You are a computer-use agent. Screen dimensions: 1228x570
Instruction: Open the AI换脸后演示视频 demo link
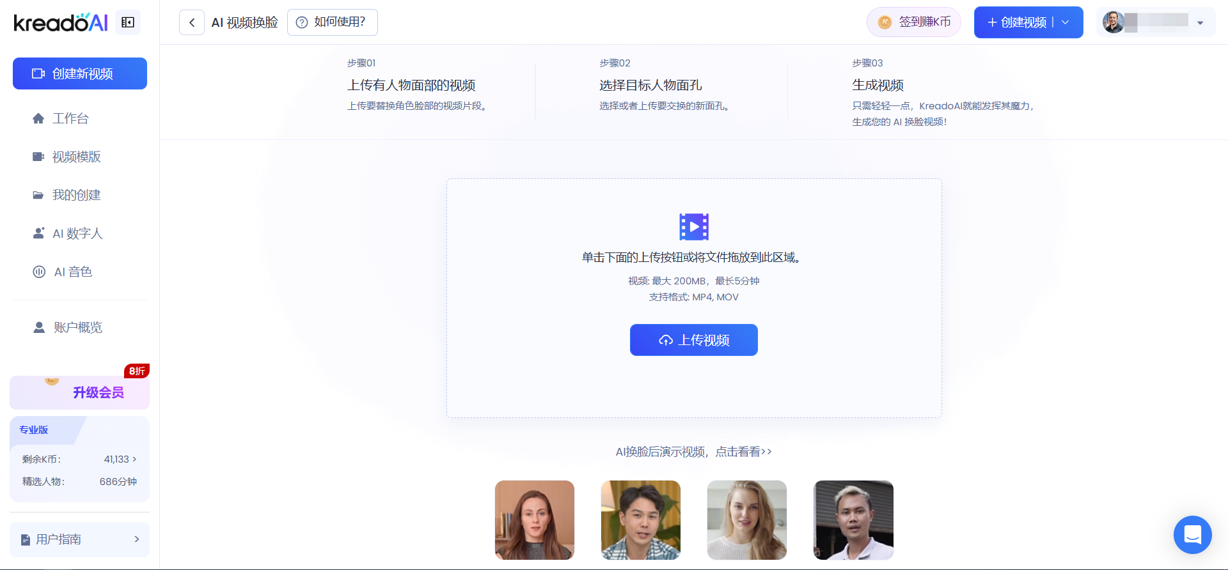[693, 452]
